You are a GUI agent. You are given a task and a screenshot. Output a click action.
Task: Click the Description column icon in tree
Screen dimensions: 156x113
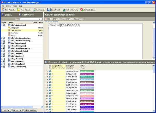[x=9, y=33]
